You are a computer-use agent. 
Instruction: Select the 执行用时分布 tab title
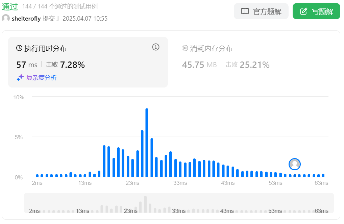pyautogui.click(x=45, y=48)
